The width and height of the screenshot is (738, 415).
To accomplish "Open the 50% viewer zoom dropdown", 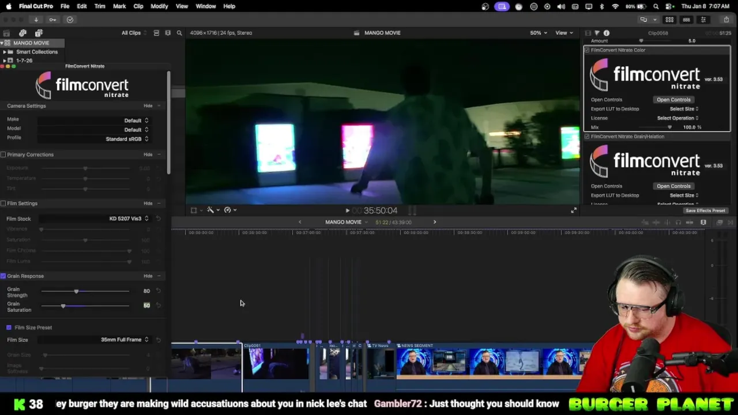I will (x=539, y=33).
